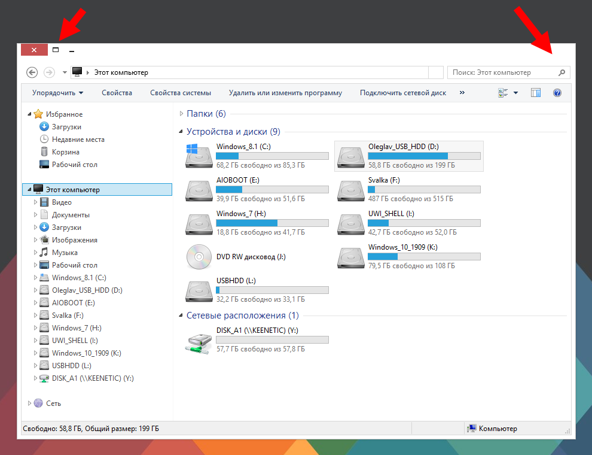The image size is (592, 455).
Task: Select Svalka (F:) in the tree
Action: (x=68, y=315)
